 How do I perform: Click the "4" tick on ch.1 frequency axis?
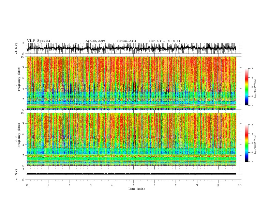click(24, 89)
